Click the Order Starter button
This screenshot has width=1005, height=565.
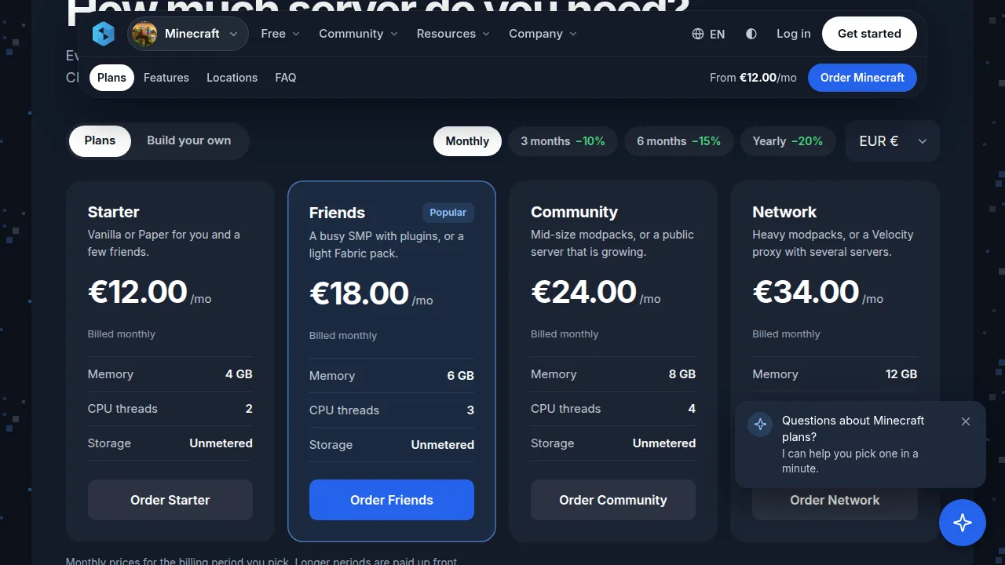coord(170,500)
